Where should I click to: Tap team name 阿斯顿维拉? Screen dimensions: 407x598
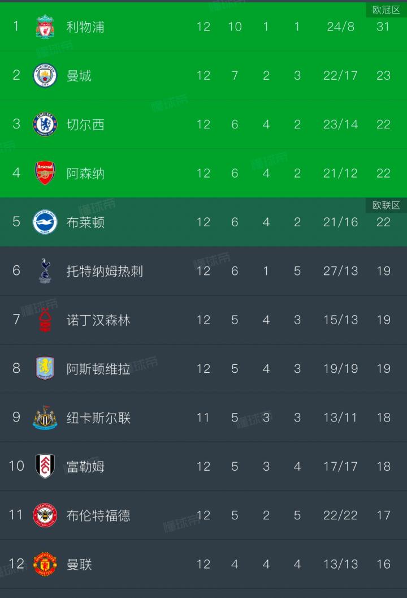click(98, 369)
